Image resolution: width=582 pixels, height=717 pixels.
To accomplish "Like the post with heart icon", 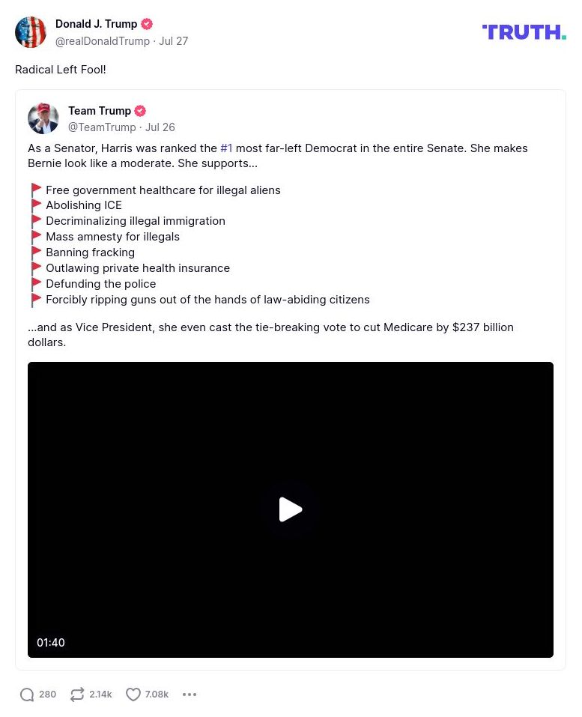I will pos(133,694).
